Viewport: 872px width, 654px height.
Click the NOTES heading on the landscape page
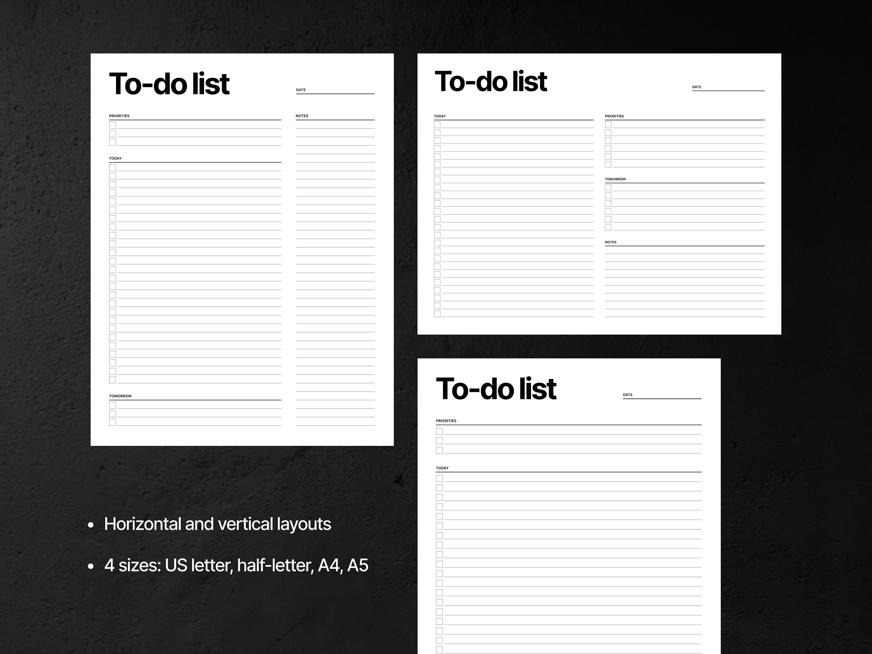(x=611, y=242)
